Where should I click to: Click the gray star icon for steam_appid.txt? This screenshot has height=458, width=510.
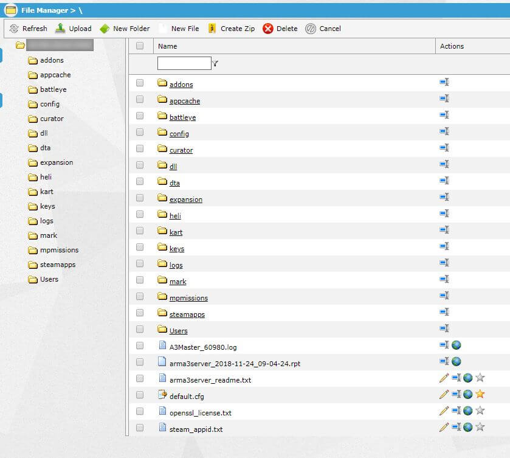[480, 428]
